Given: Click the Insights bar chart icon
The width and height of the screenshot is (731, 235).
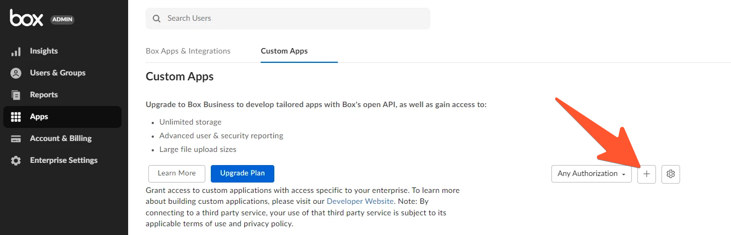Looking at the screenshot, I should (16, 51).
